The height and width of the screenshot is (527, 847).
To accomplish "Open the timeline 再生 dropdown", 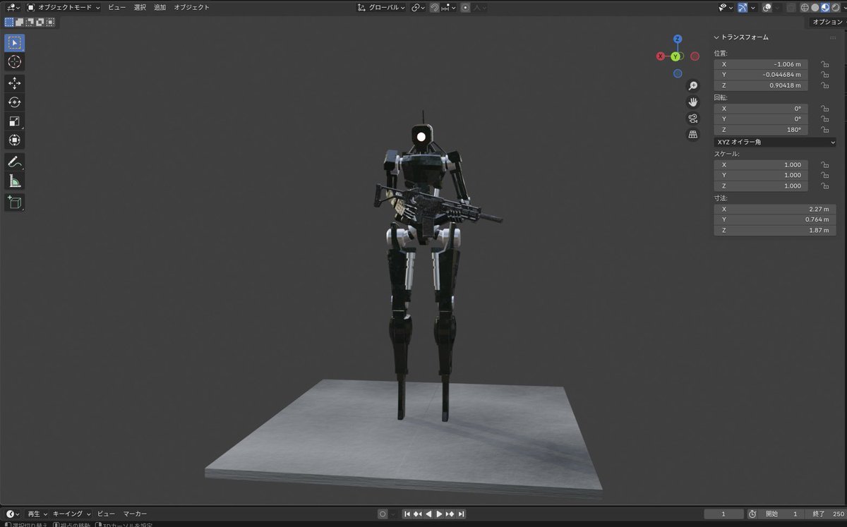I will point(37,514).
